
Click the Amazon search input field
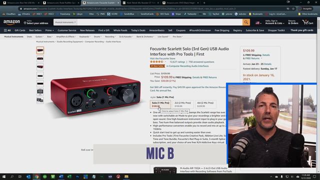[x=160, y=22]
